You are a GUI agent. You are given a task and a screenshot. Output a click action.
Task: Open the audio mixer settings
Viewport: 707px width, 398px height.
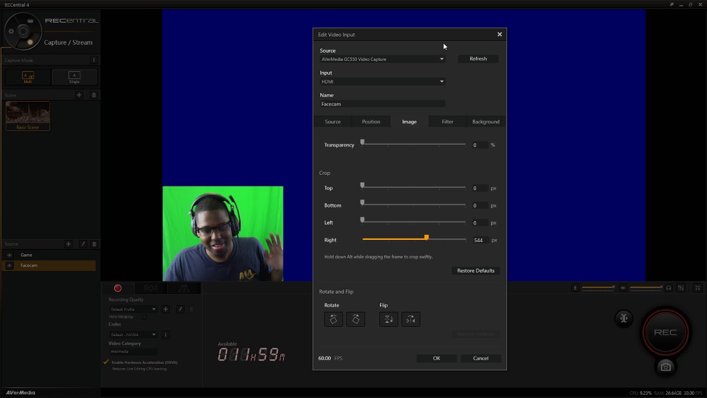681,287
